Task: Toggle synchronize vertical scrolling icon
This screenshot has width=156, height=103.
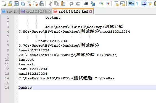Action: 116,4
